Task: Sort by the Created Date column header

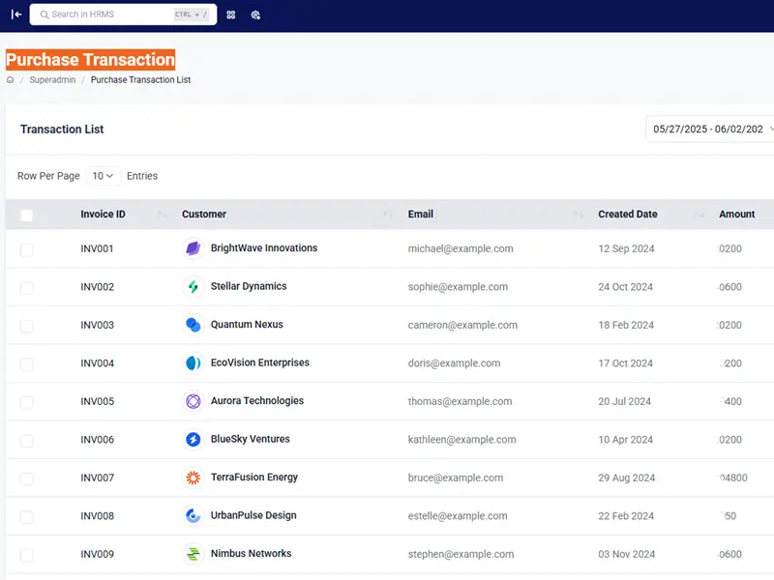Action: 627,215
